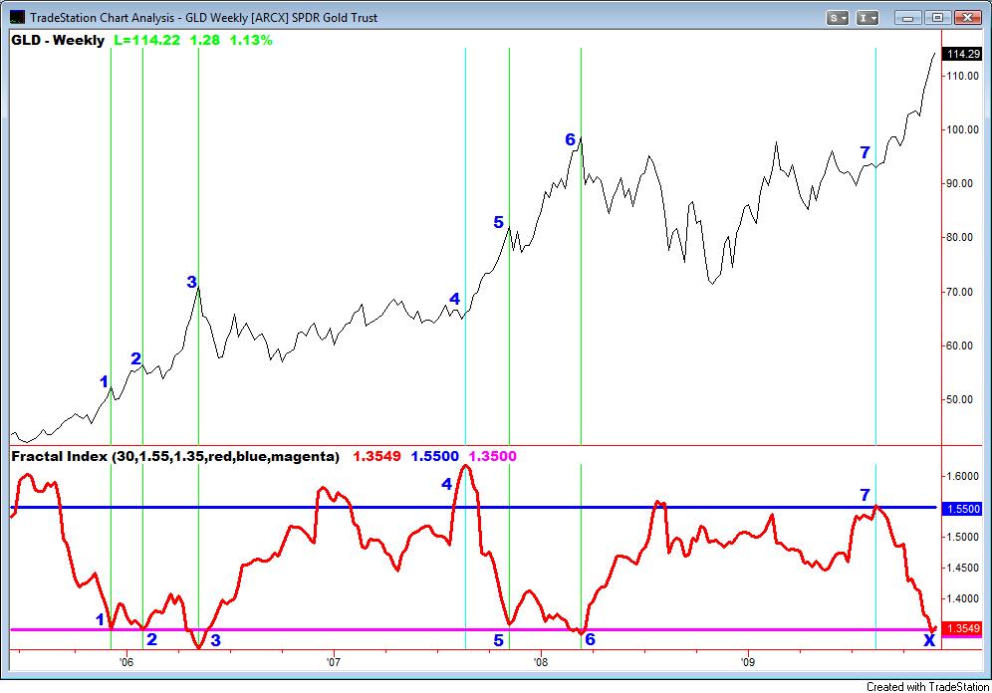Screen dimensions: 992x693
Task: Select text label 7 in the Fractal Index pane
Action: pos(865,495)
